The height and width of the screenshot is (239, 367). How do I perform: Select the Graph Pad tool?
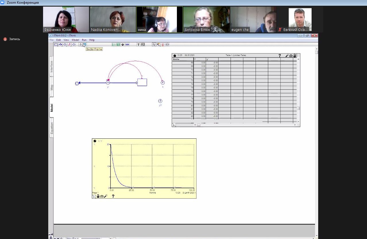tap(114, 44)
